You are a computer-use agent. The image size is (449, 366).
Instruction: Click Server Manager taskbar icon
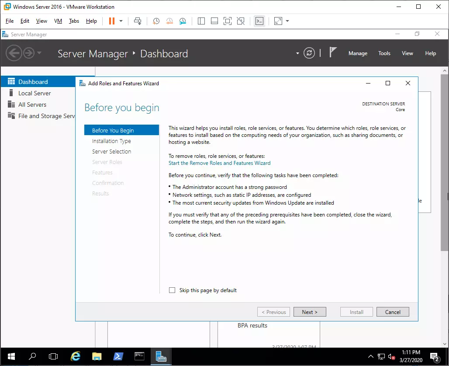pyautogui.click(x=161, y=356)
